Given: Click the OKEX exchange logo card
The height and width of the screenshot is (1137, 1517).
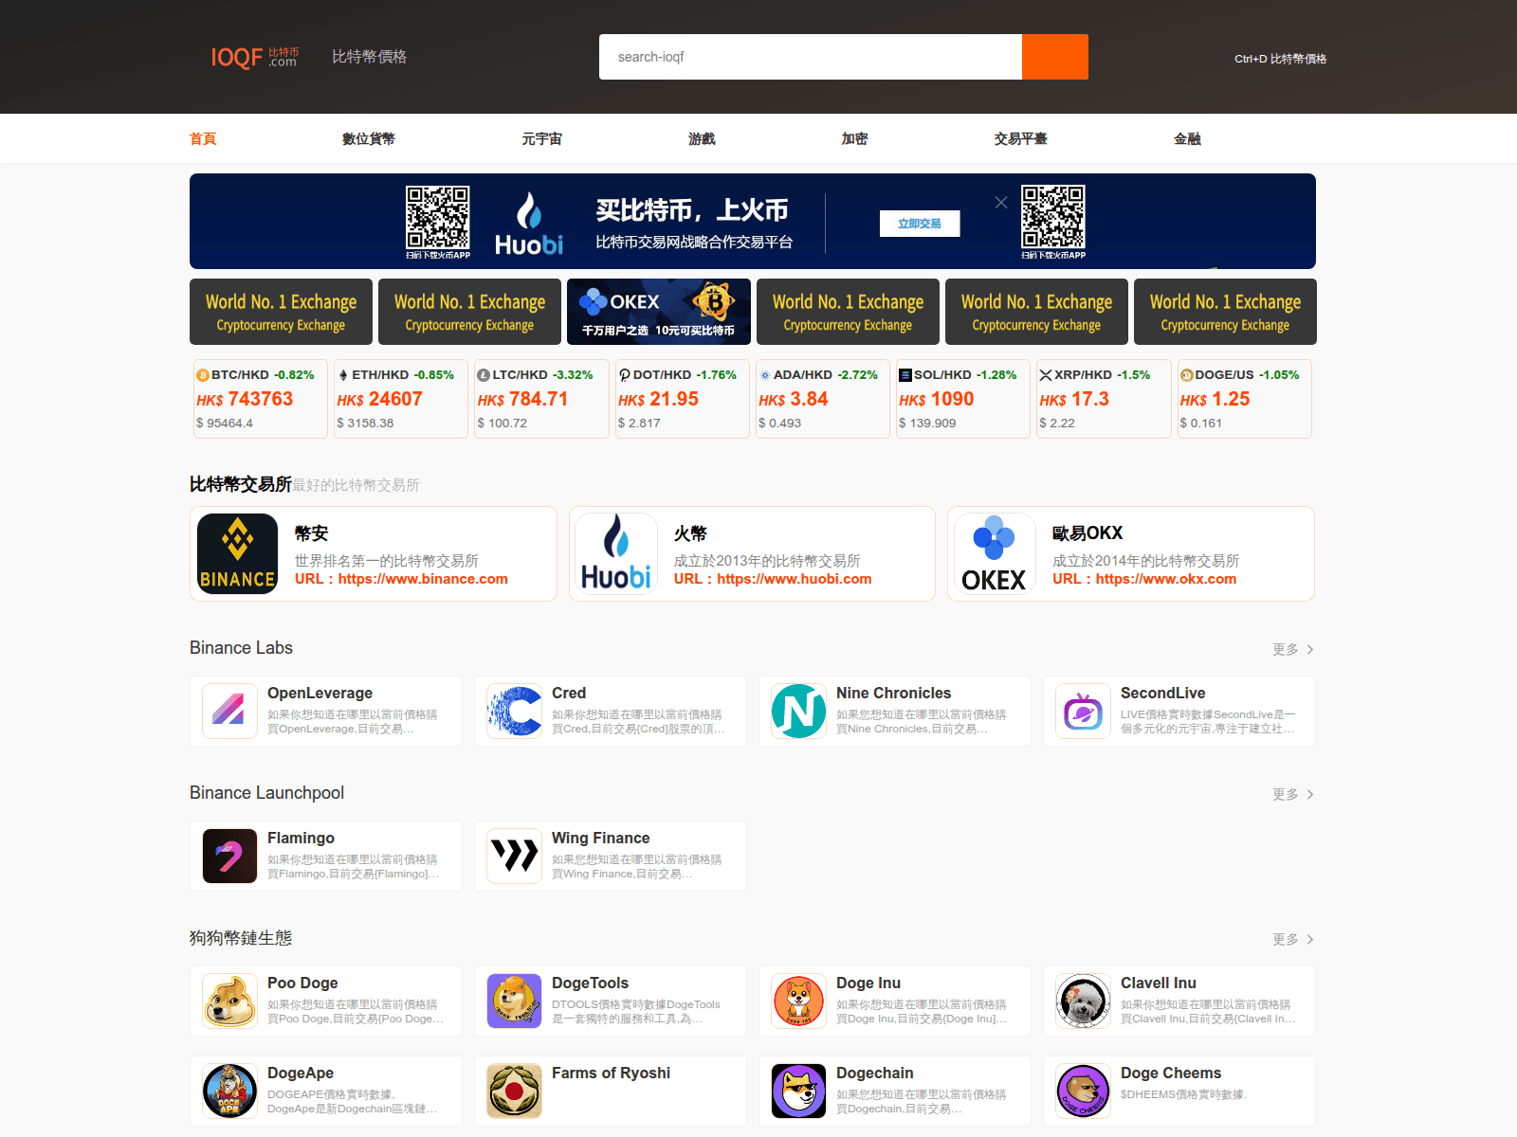Looking at the screenshot, I should point(995,553).
